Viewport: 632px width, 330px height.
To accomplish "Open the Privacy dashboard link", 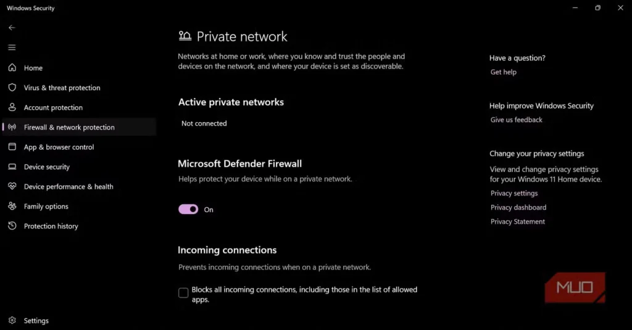I will (x=518, y=207).
